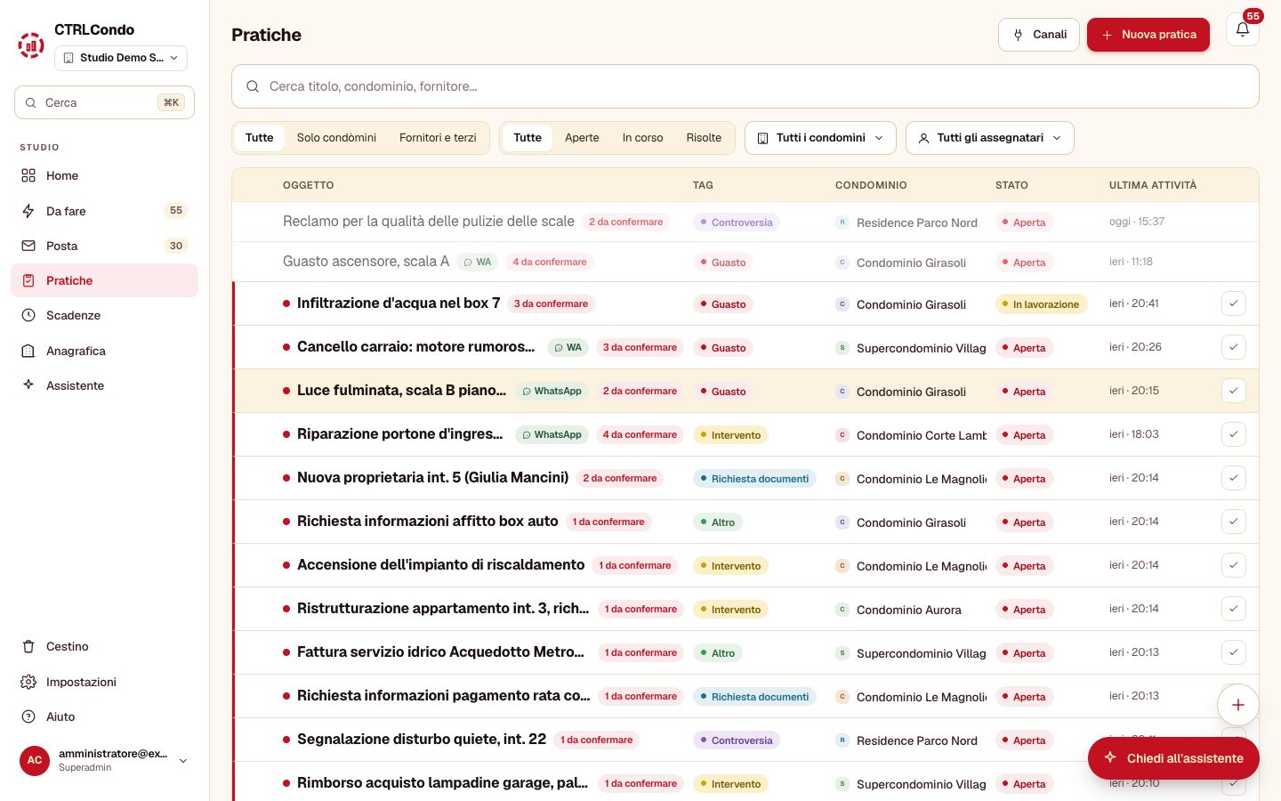
Task: Click the Home grid icon in sidebar
Action: click(x=28, y=175)
